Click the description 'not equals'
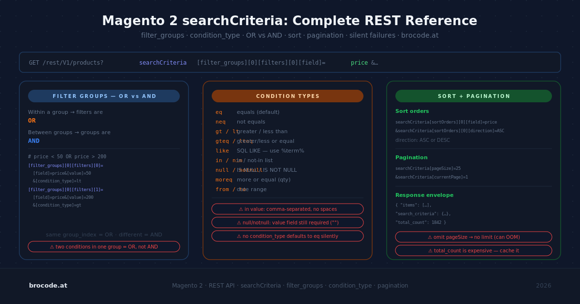Viewport: 580px width, 304px height. [251, 122]
